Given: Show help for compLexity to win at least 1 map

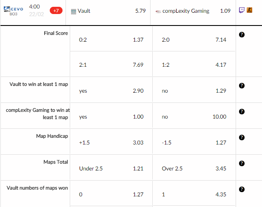Looking at the screenshot, I should (242, 111).
